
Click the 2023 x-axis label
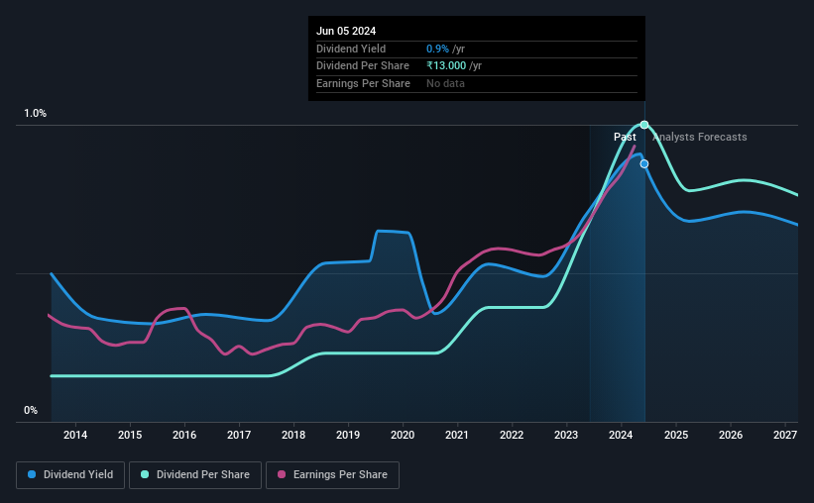click(566, 435)
